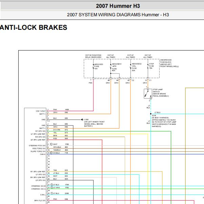Click the "DLVRD TORQ SIG" pin label
The width and height of the screenshot is (204, 204).
38,151
